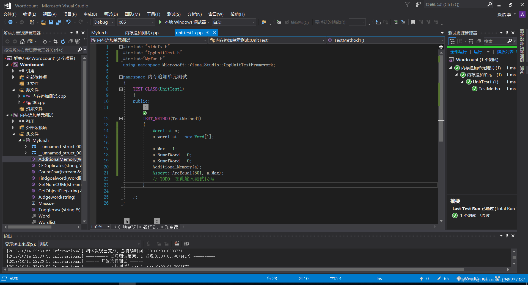This screenshot has width=528, height=285.
Task: Toggle auto-hide pin on Solution Explorer panel
Action: coord(77,33)
